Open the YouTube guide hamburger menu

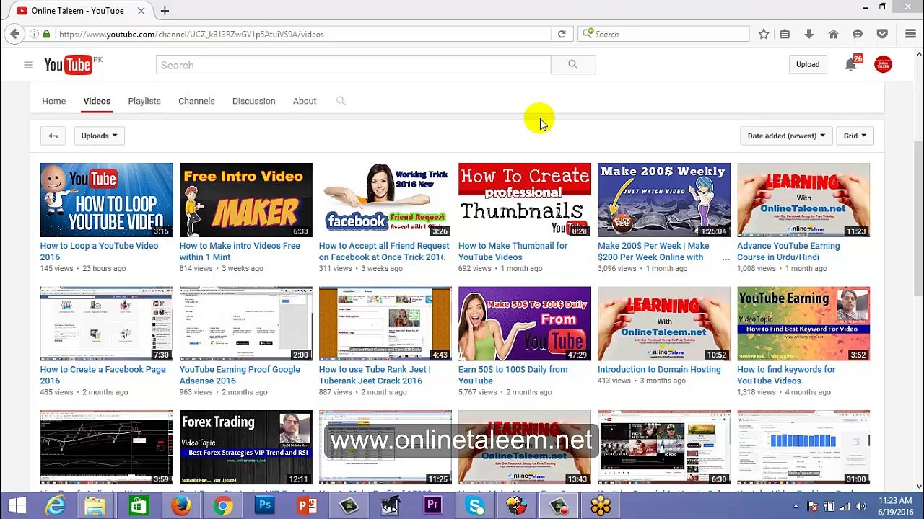click(28, 65)
